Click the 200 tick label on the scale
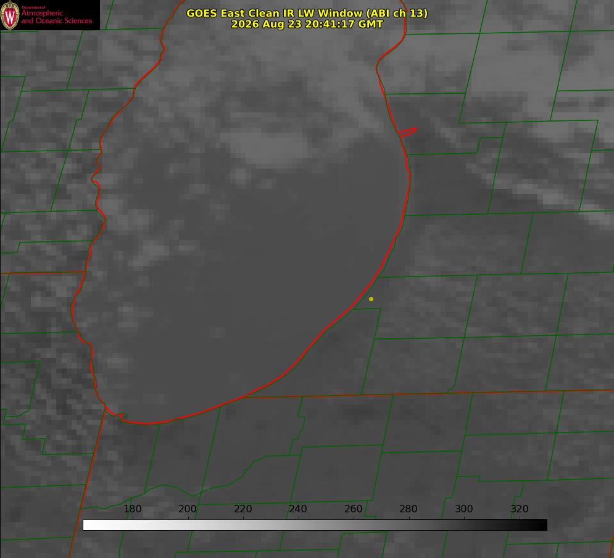This screenshot has height=558, width=614. (x=188, y=509)
